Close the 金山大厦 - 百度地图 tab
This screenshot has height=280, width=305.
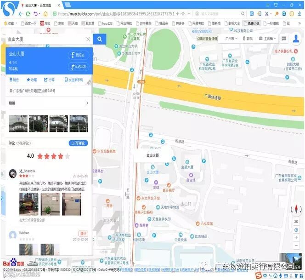(59, 5)
